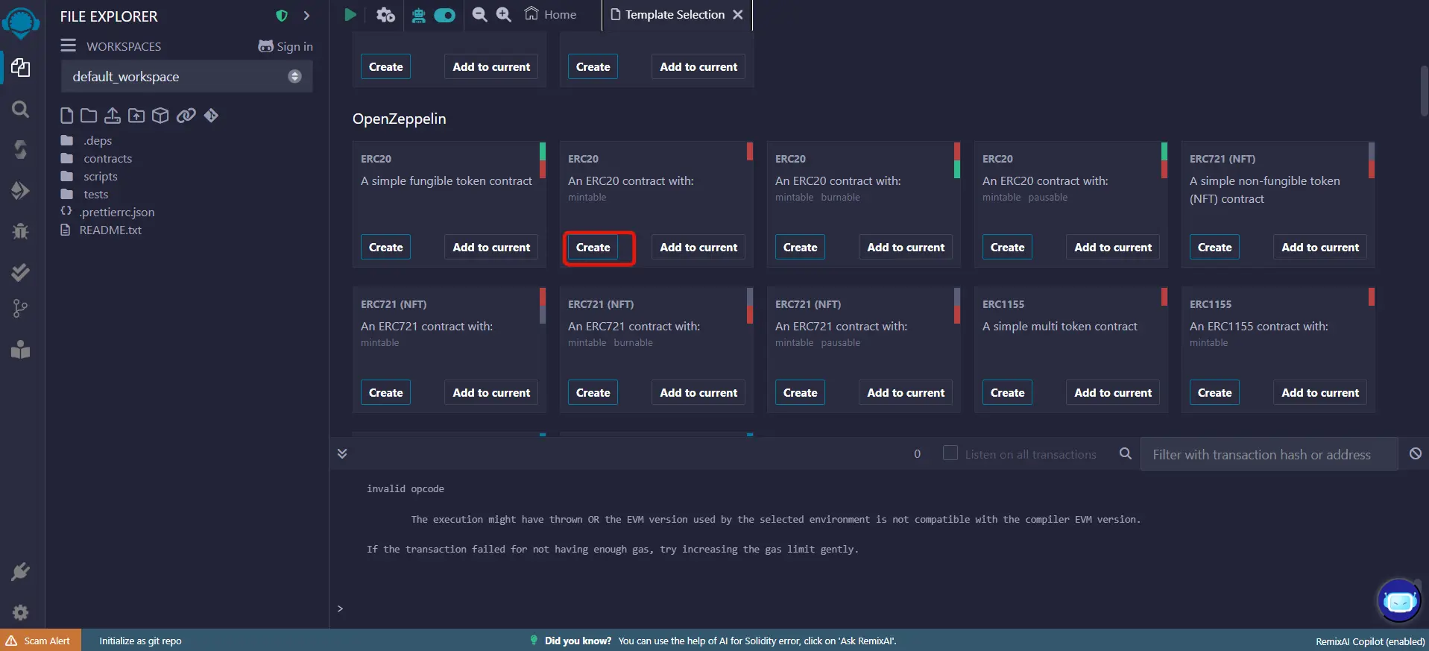Click Initialize as git repo

pos(140,641)
